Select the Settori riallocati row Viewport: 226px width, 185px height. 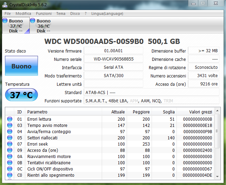(110, 138)
